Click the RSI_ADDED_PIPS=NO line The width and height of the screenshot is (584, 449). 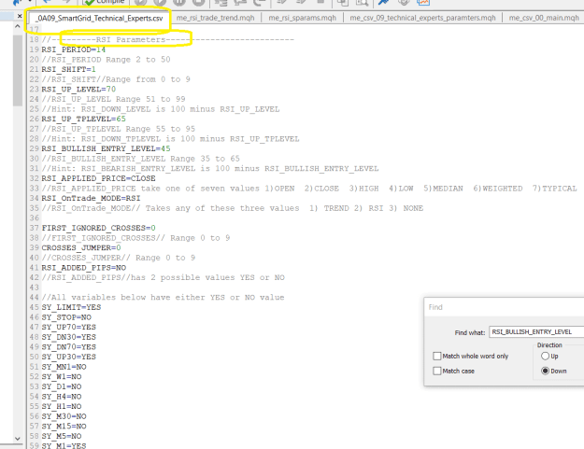pyautogui.click(x=84, y=268)
